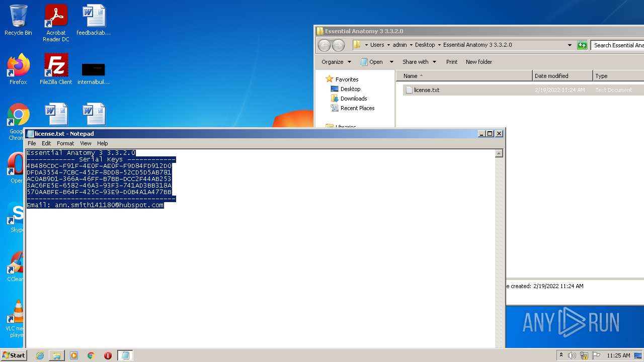Image resolution: width=644 pixels, height=362 pixels.
Task: Open Notepad's File menu
Action: [x=32, y=143]
